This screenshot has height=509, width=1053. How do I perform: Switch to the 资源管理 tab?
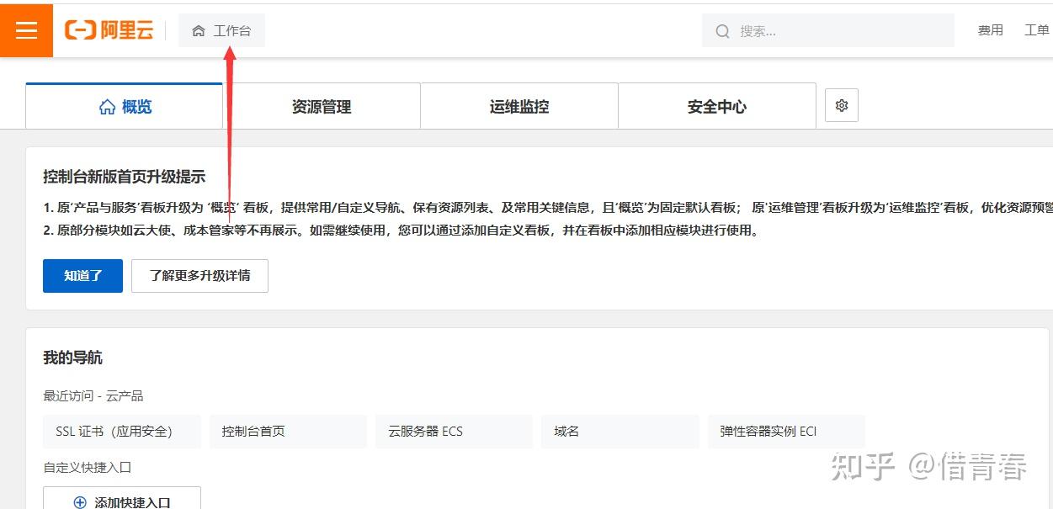(x=321, y=105)
